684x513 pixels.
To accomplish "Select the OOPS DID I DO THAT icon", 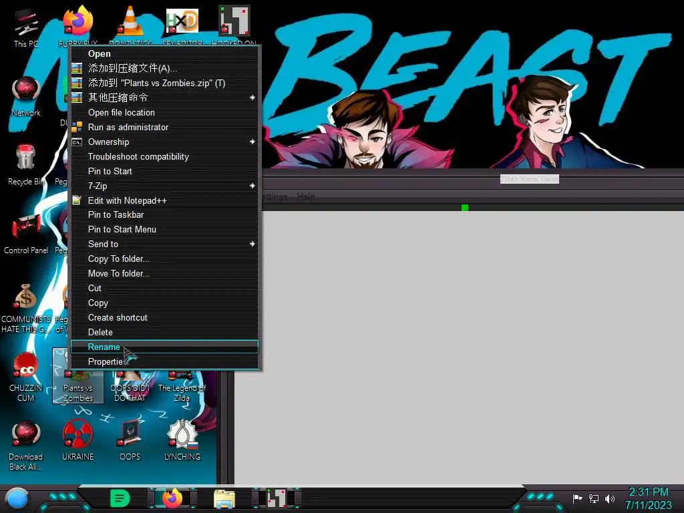I will (x=130, y=387).
